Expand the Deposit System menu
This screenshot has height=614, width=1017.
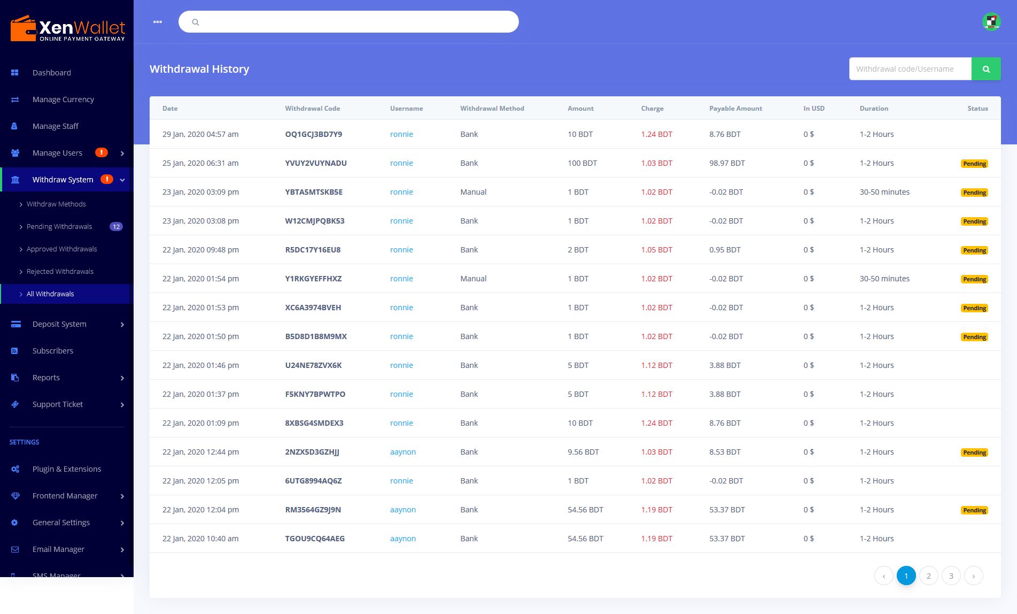[122, 325]
